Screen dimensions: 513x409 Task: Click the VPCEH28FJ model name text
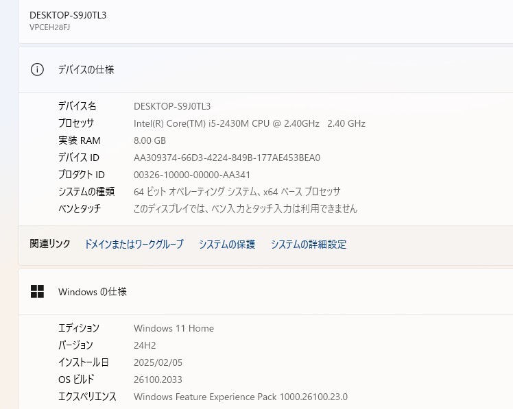50,27
